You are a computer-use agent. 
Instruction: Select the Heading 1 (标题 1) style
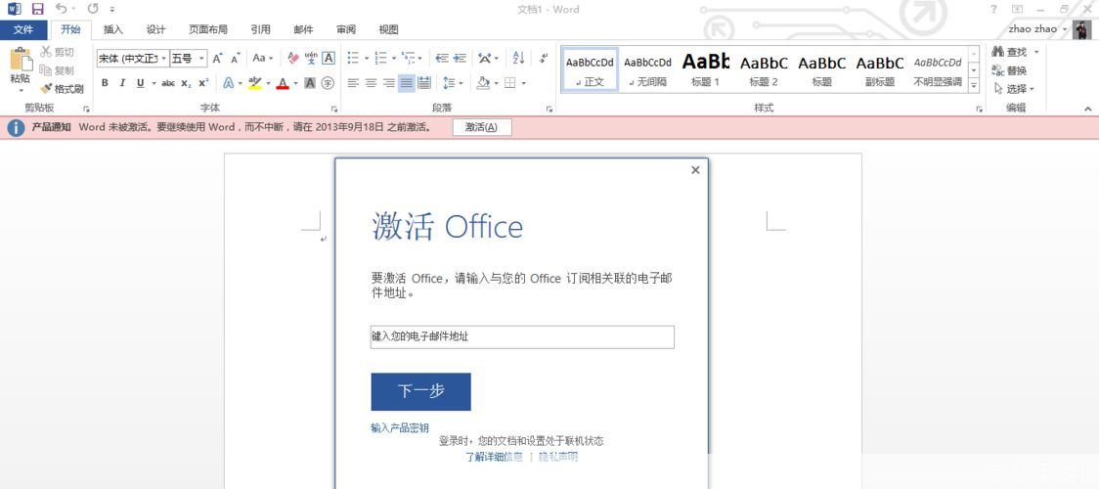(x=706, y=68)
